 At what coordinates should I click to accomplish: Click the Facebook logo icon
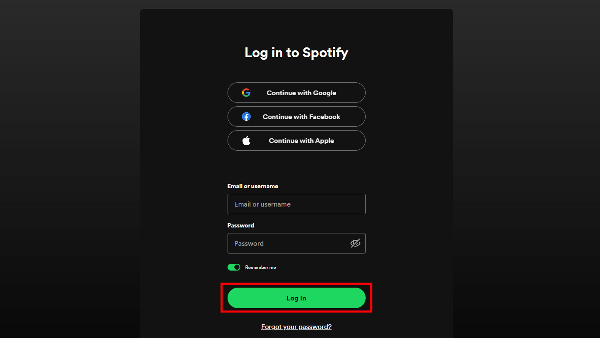click(246, 117)
